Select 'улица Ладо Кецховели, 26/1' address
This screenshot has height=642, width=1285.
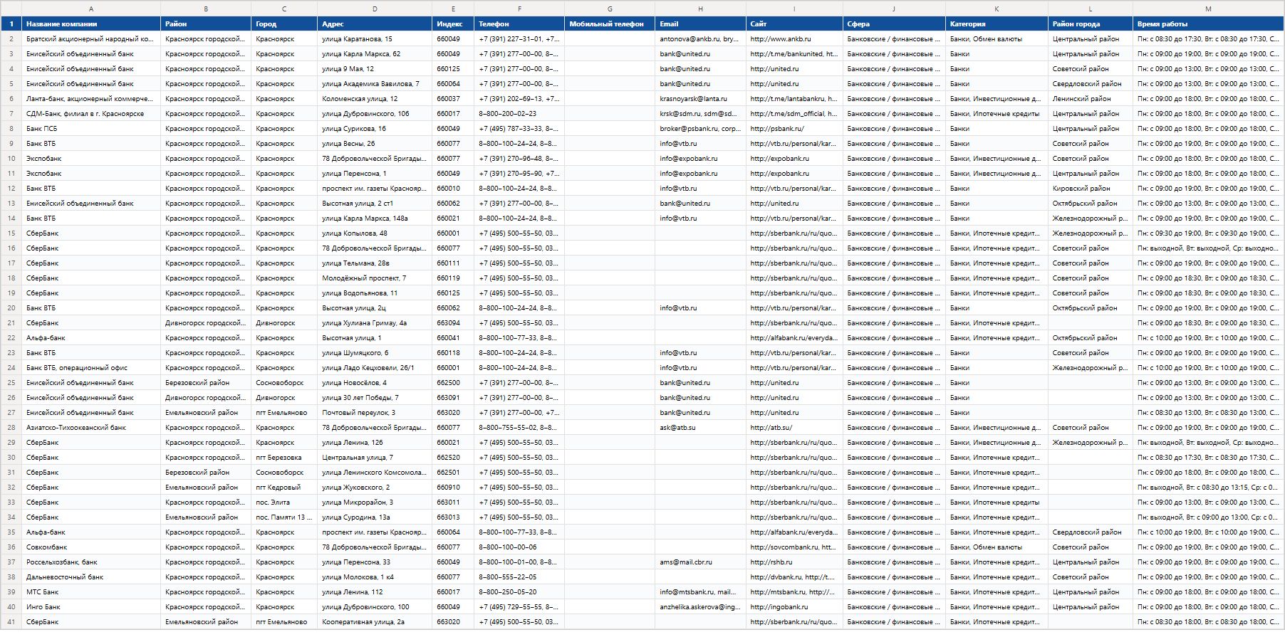[375, 368]
